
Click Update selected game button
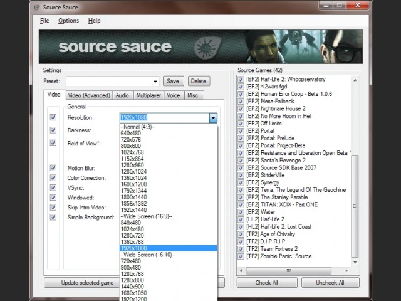pyautogui.click(x=82, y=283)
